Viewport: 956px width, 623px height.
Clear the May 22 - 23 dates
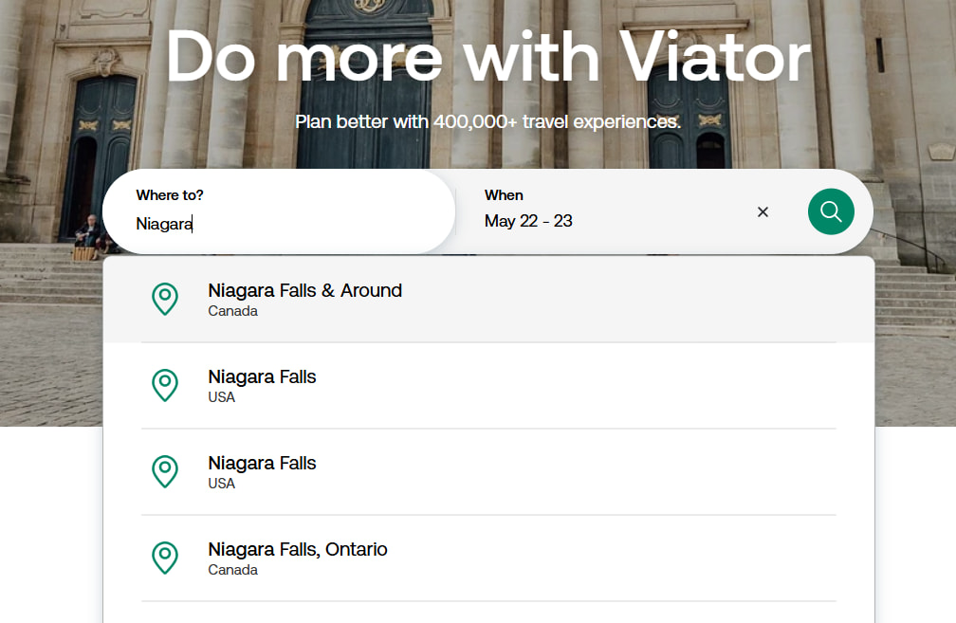(763, 211)
